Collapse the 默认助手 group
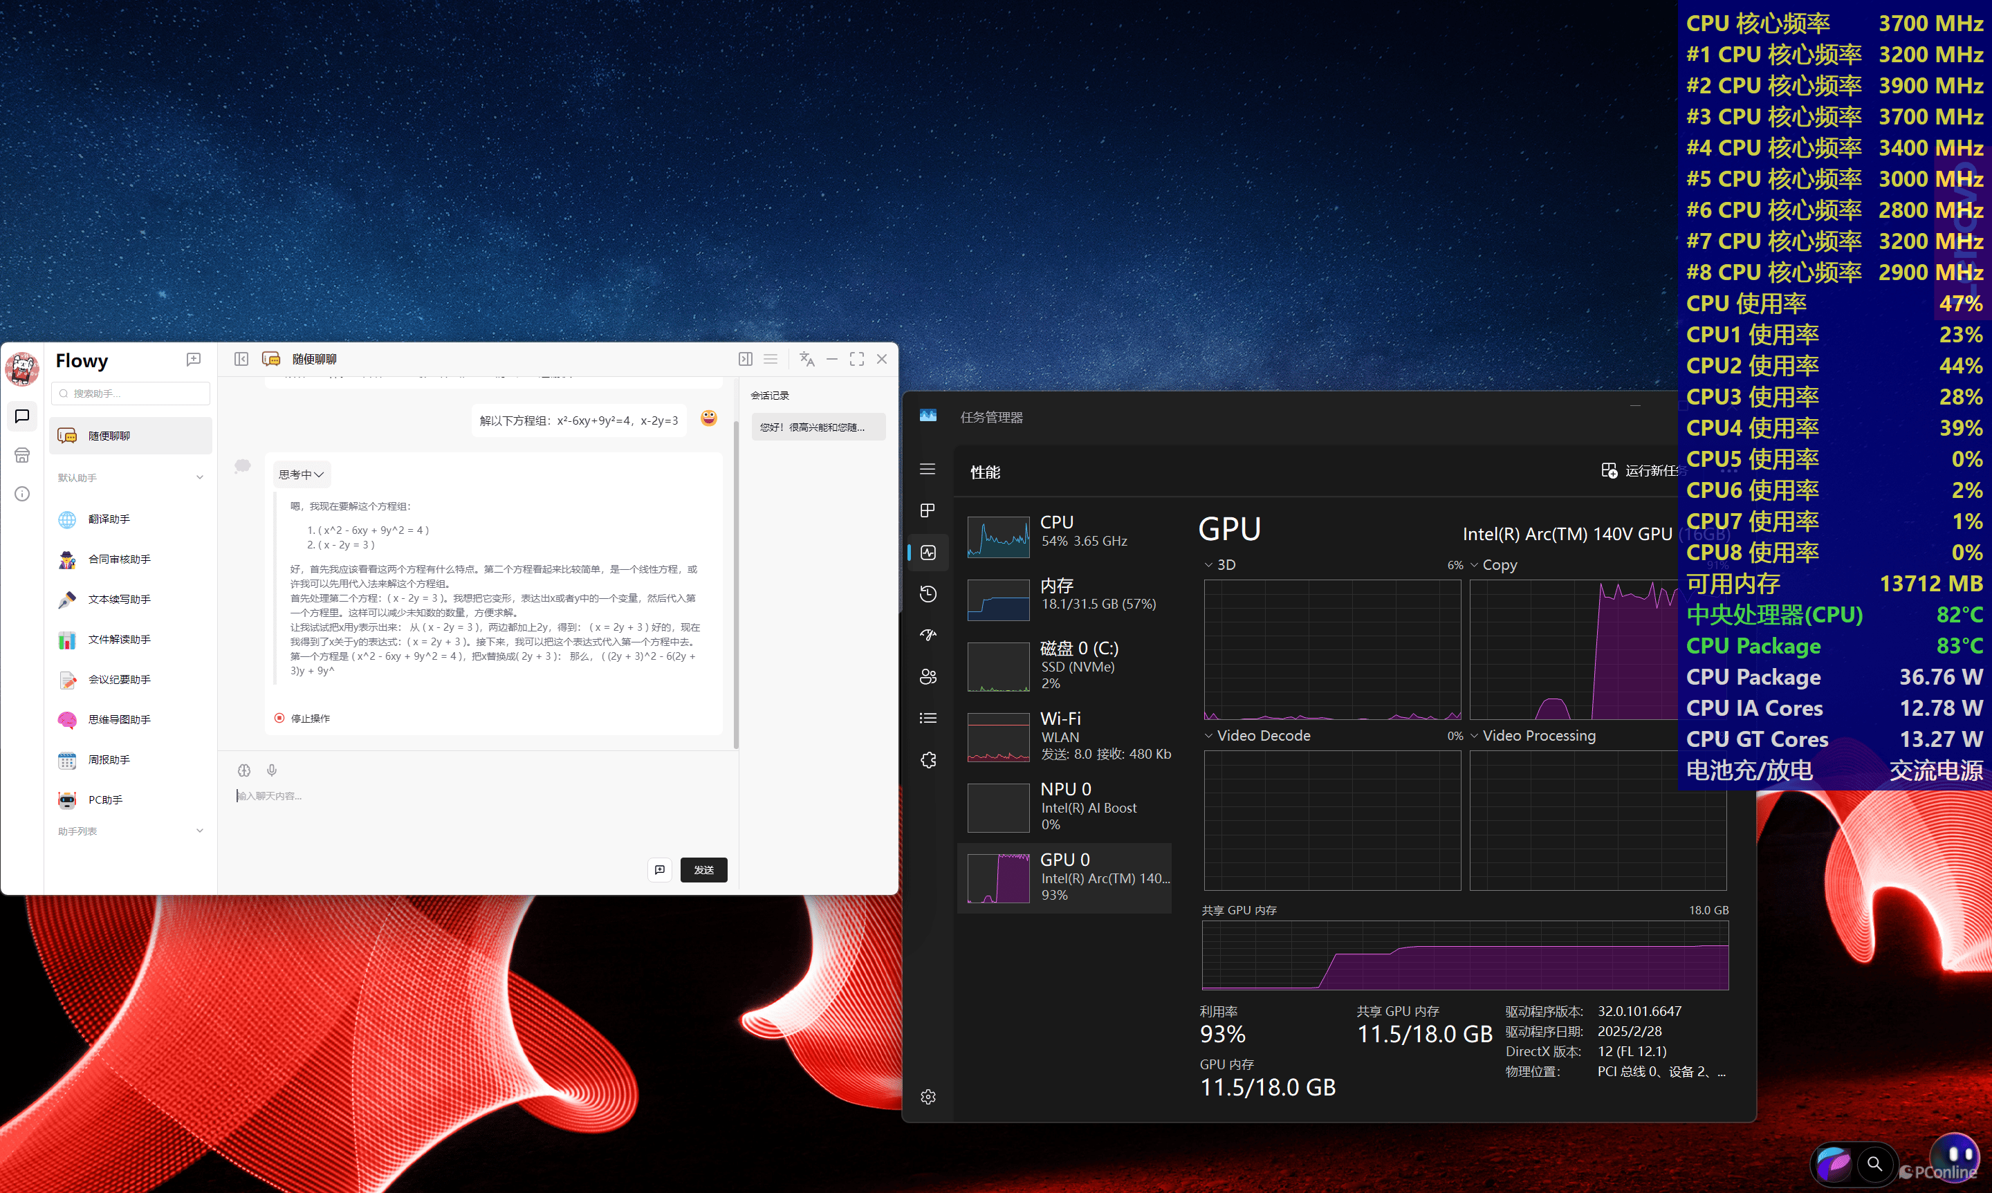Screen dimensions: 1992x1193 point(199,477)
